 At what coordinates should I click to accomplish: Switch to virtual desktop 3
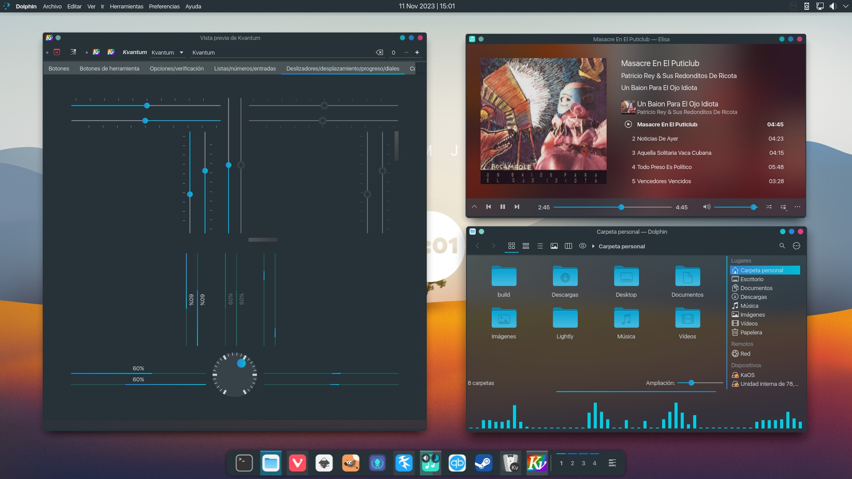click(584, 463)
